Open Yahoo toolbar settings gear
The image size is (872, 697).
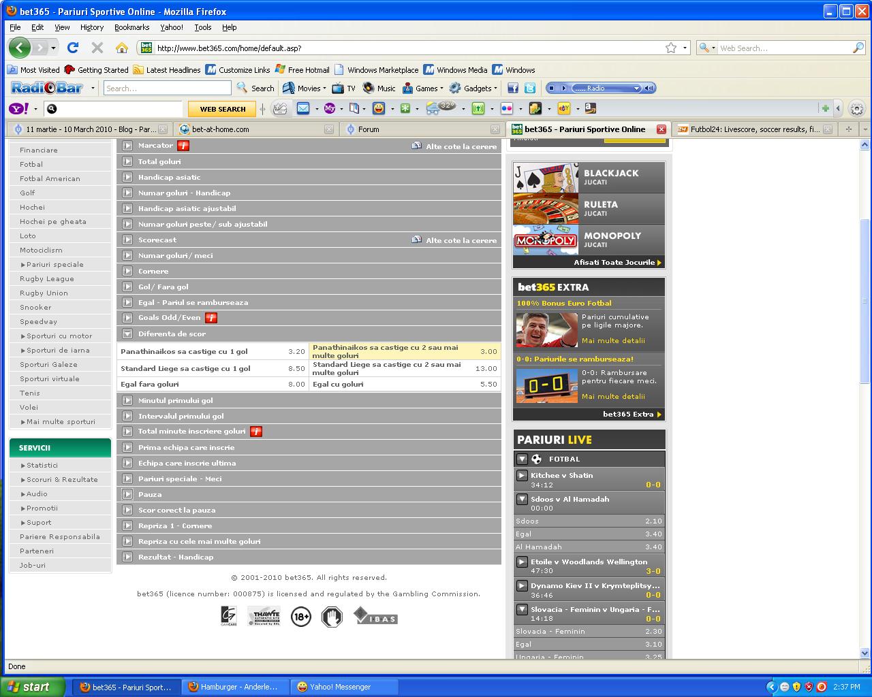pos(857,108)
